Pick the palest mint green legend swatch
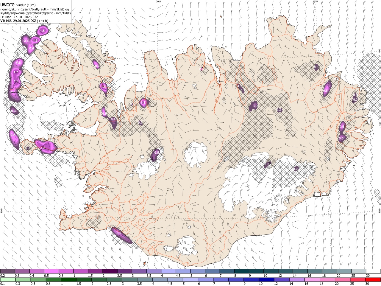Image resolution: width=381 pixels, height=286 pixels. click(x=8, y=280)
